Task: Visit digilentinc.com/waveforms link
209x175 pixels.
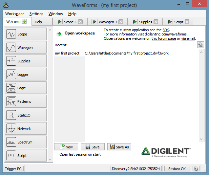Action: (166, 34)
